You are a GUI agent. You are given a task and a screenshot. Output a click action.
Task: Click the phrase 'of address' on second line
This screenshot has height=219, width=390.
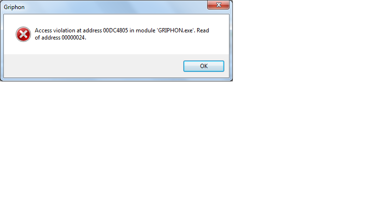tap(48, 38)
